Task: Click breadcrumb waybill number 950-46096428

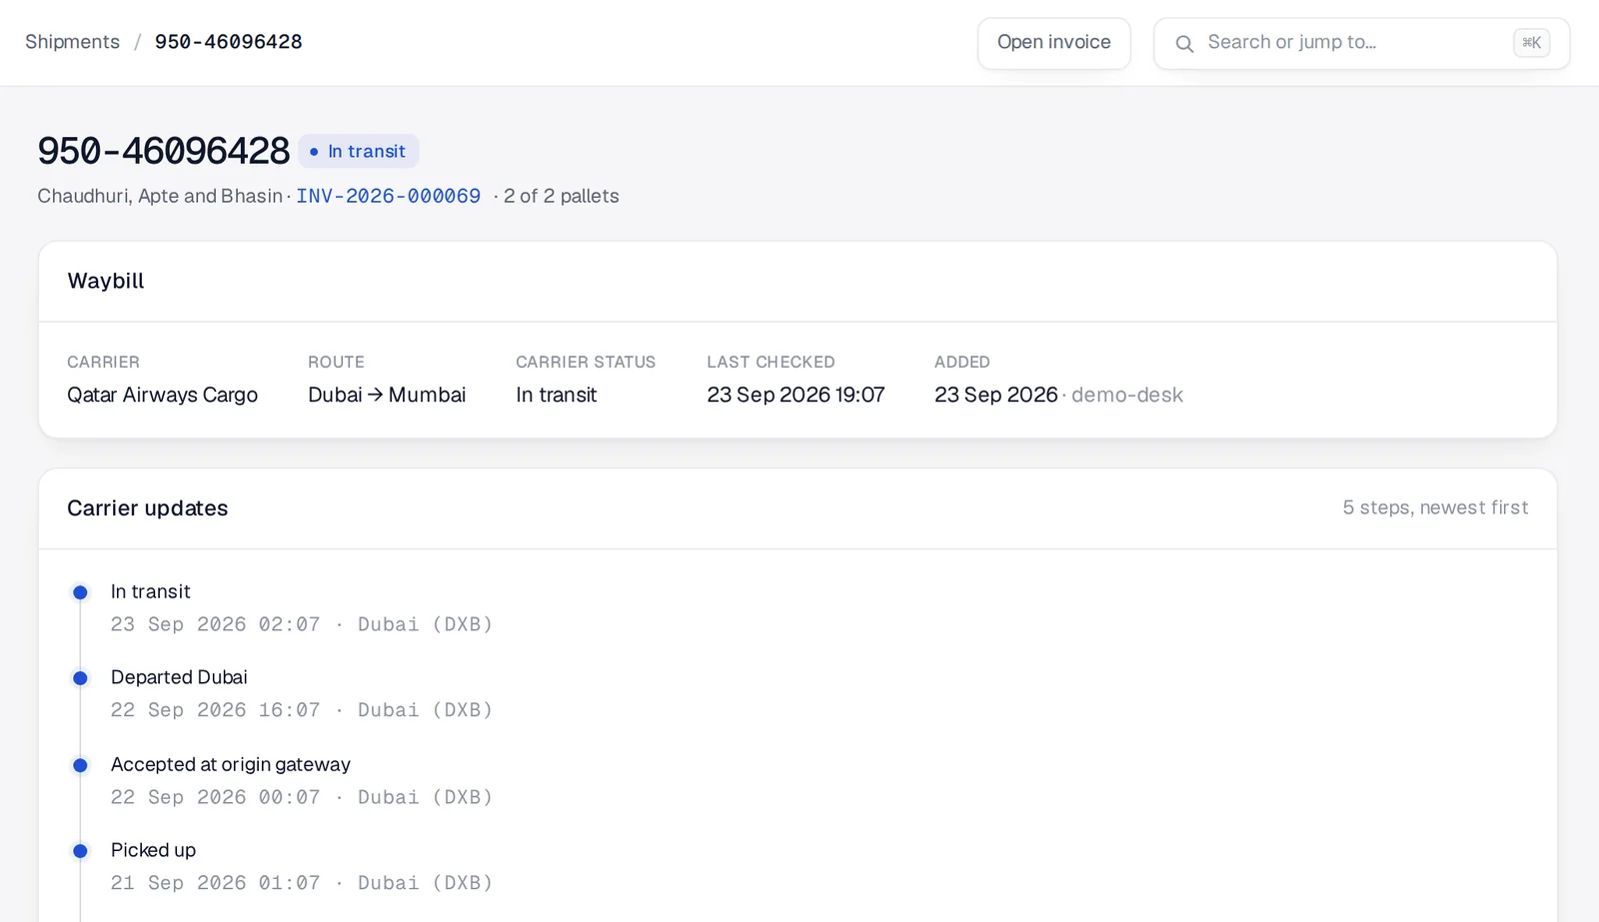Action: (x=229, y=42)
